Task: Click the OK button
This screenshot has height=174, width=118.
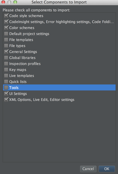Action: (x=106, y=169)
